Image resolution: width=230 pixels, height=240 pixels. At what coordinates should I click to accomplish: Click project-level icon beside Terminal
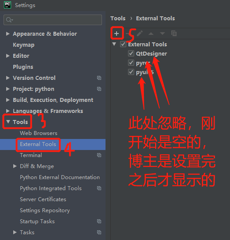coord(99,155)
